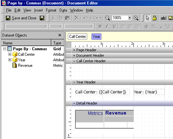Select the Page By - Commas grid icon
The image size is (173, 139).
[10, 49]
